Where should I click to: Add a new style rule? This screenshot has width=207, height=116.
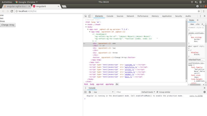202,24
